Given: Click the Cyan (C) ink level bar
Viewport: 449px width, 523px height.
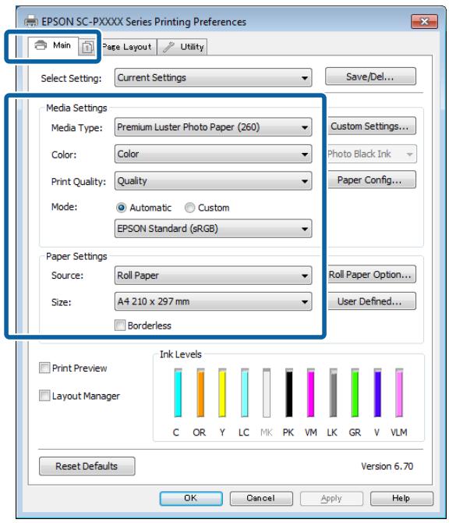Looking at the screenshot, I should click(x=179, y=393).
